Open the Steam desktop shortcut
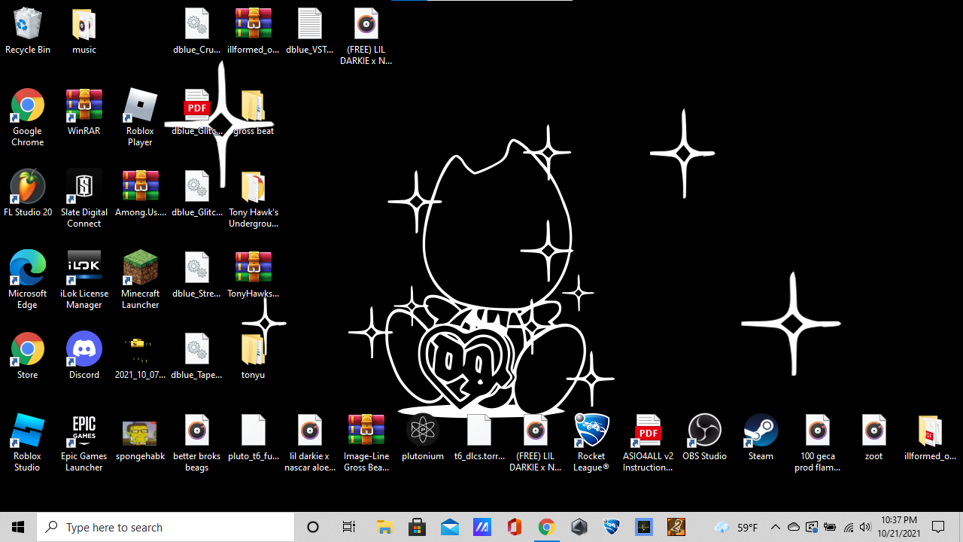This screenshot has width=963, height=542. 761,431
